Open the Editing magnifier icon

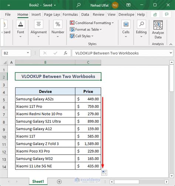point(141,24)
